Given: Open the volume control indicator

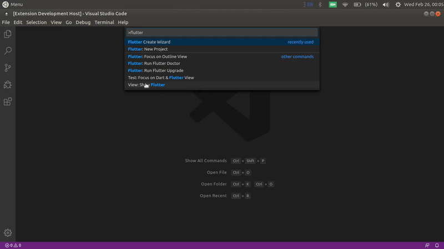Looking at the screenshot, I should click(386, 4).
